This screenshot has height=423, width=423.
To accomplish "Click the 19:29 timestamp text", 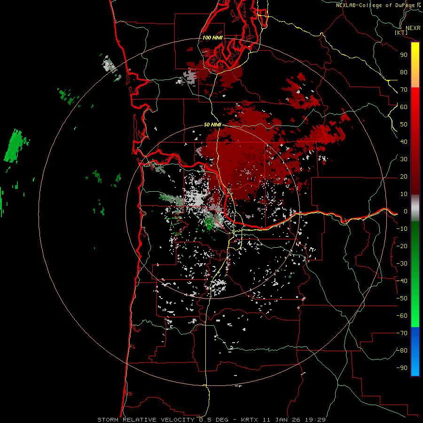I will coord(315,420).
